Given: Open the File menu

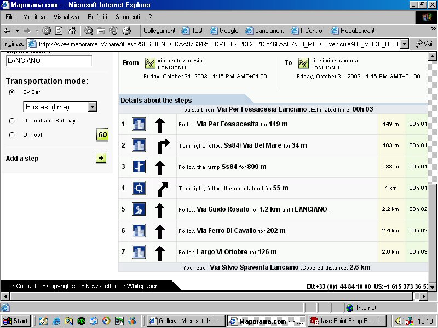Looking at the screenshot, I should (10, 17).
